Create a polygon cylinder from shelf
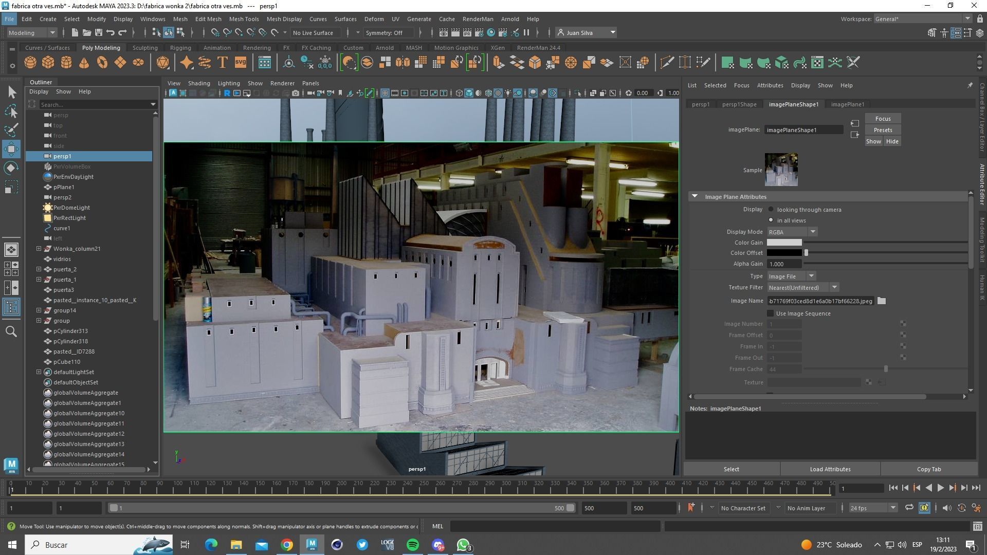 pyautogui.click(x=66, y=63)
